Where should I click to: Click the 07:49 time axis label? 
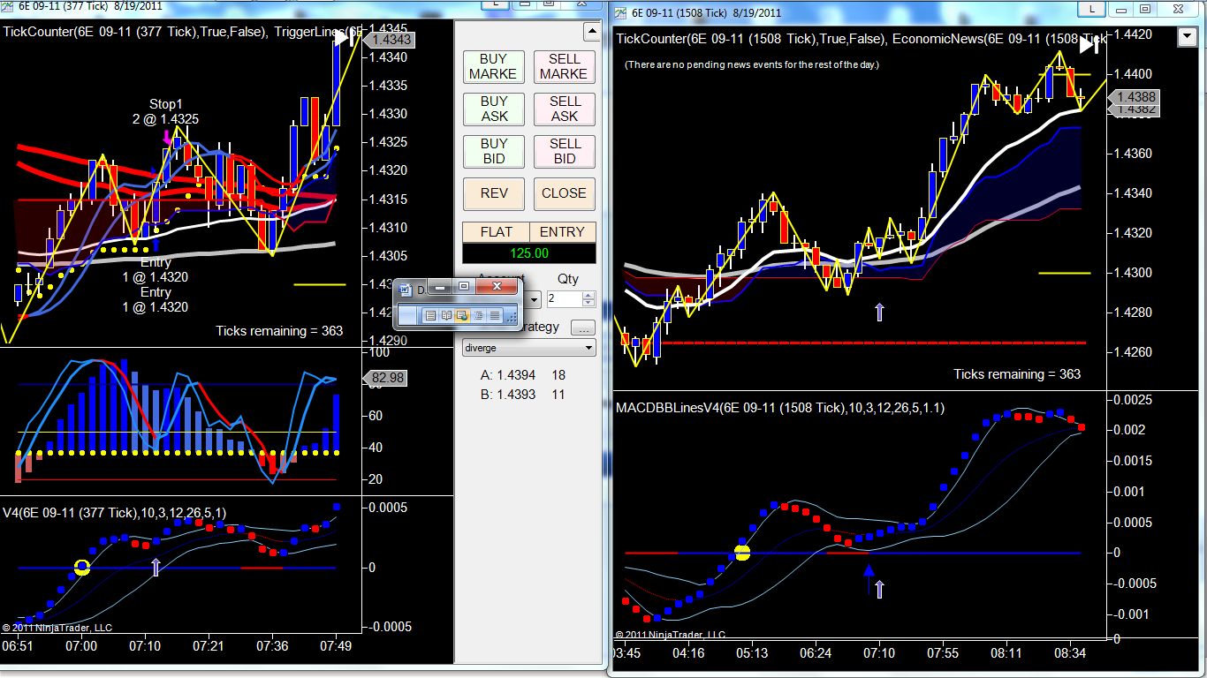[337, 646]
